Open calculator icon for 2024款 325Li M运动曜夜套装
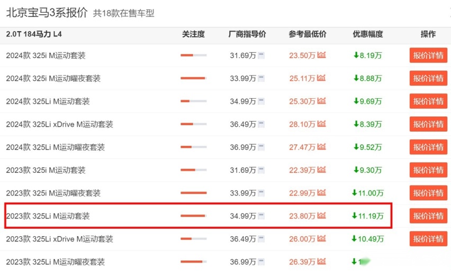 (261, 147)
